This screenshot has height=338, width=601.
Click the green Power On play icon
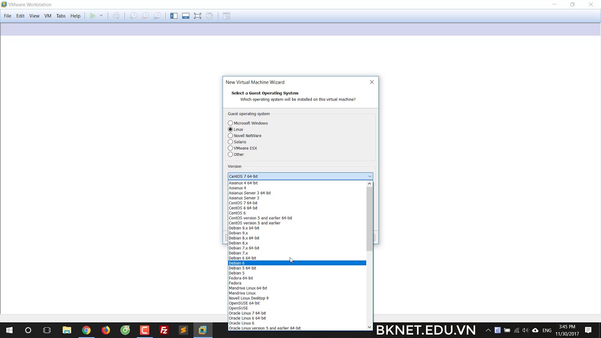[x=92, y=16]
